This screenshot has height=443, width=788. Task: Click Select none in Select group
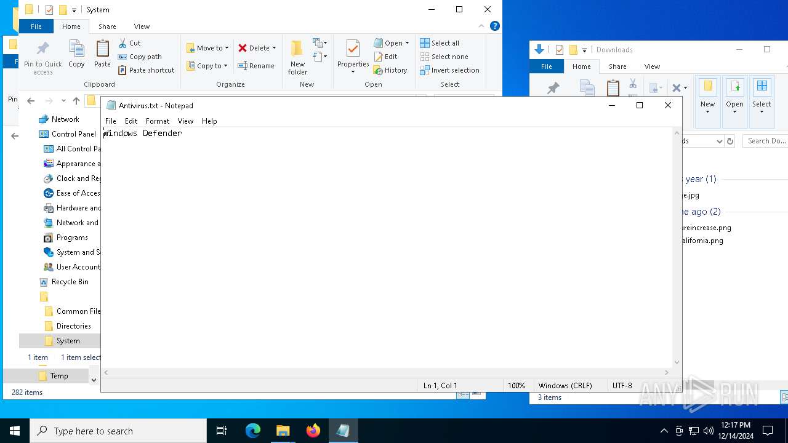[444, 57]
